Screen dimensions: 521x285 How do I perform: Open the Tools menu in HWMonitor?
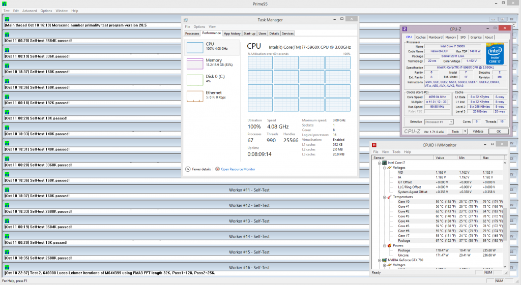click(x=396, y=152)
